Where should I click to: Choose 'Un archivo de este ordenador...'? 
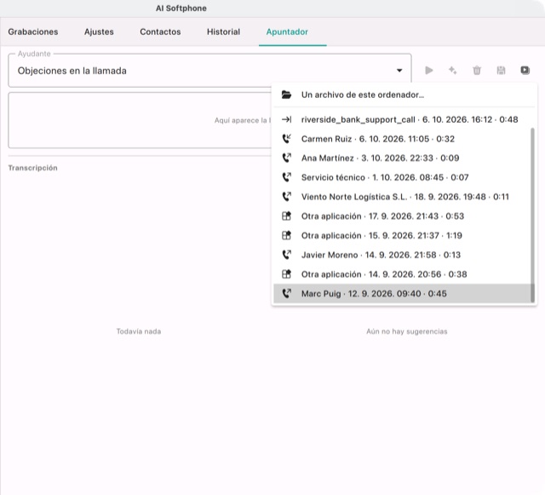[404, 95]
